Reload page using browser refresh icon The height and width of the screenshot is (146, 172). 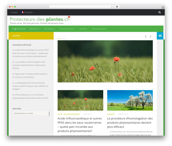coord(112,7)
